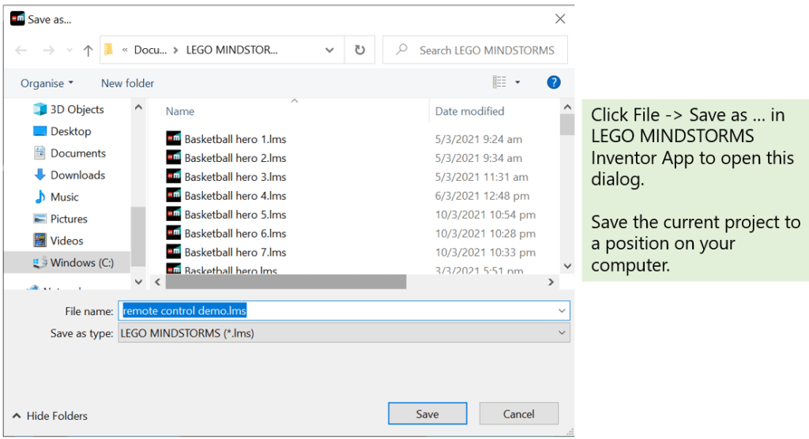Select Basketball hero 1.lms file icon
The width and height of the screenshot is (809, 439).
(x=174, y=139)
